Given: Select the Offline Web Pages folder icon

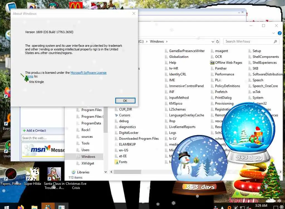Looking at the screenshot, I should [x=212, y=63].
